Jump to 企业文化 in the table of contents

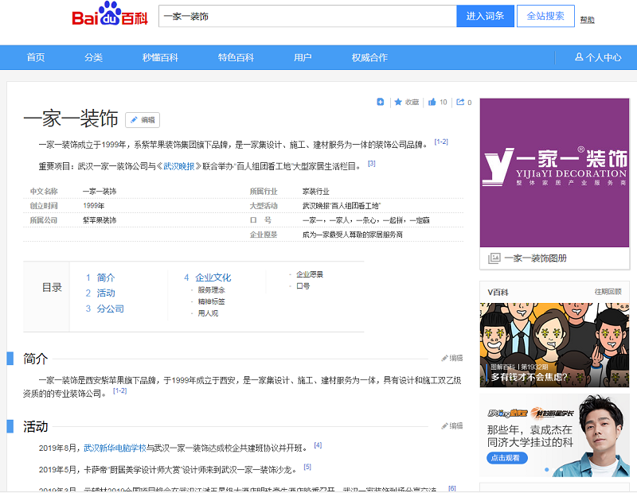pyautogui.click(x=213, y=278)
